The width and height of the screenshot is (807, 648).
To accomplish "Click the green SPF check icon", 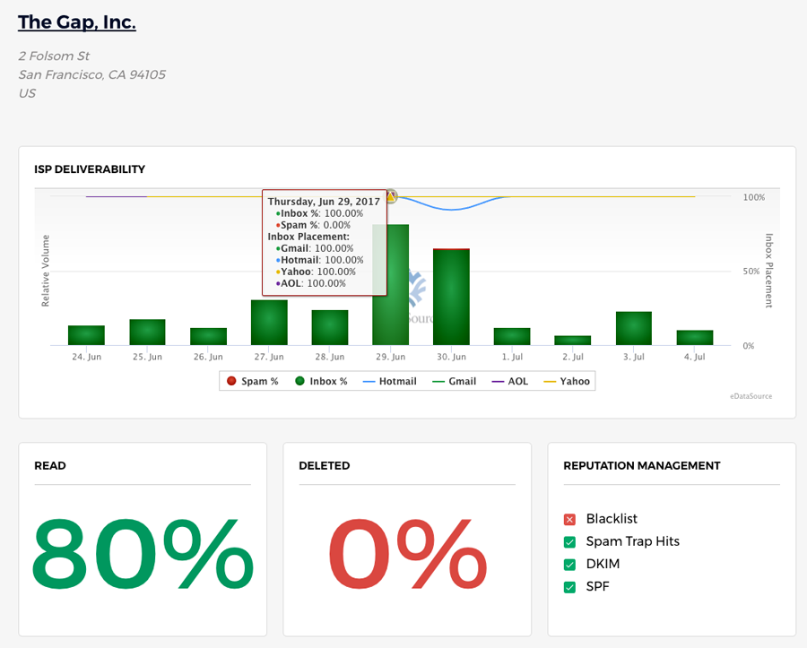I will pyautogui.click(x=569, y=587).
